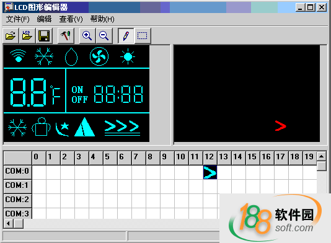Select the cyan arrow cell in COM:0 row
This screenshot has height=243, width=331.
210,172
